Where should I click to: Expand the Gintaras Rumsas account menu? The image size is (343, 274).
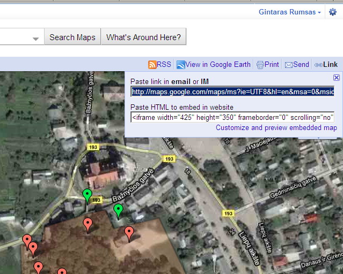290,12
